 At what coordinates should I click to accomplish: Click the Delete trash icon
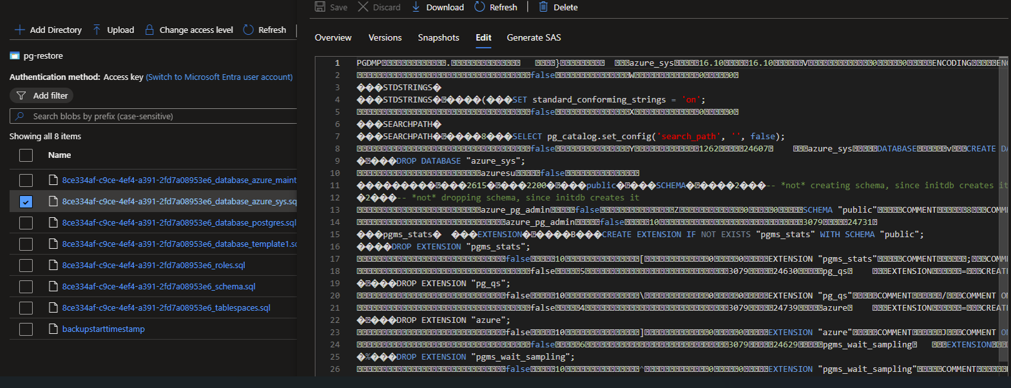coord(543,6)
